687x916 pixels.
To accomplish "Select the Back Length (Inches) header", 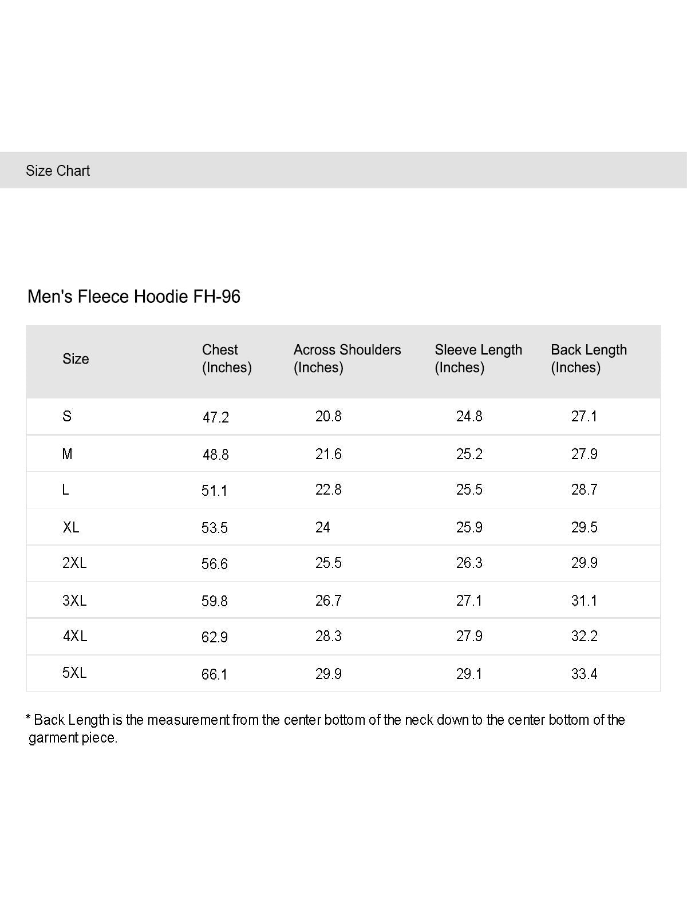I will click(x=589, y=358).
